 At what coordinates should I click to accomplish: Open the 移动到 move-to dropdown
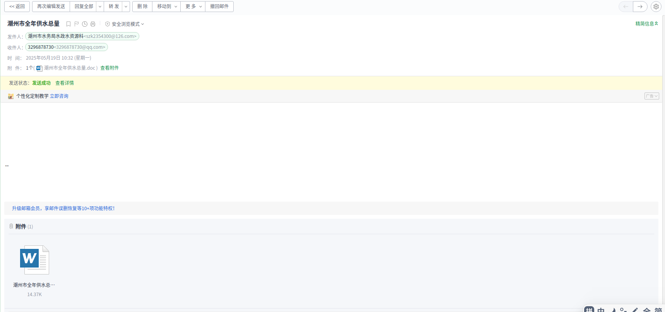167,7
